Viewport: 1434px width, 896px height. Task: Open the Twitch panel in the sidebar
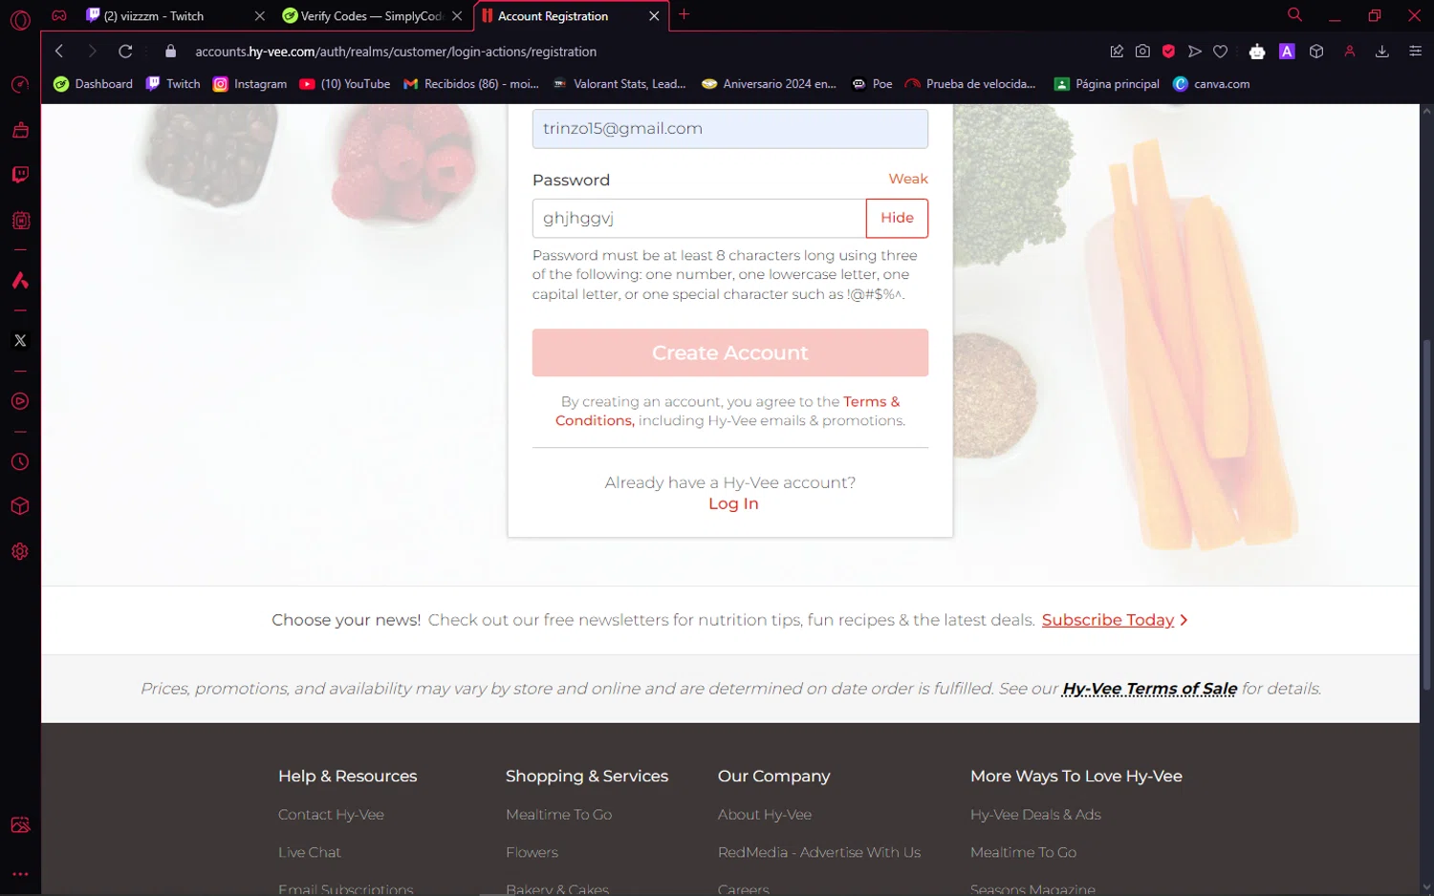20,175
